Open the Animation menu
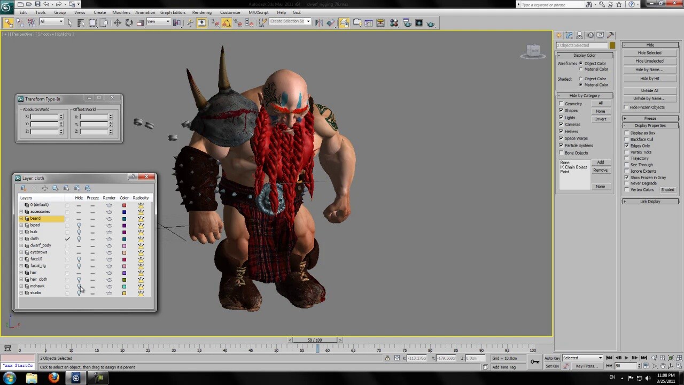This screenshot has height=385, width=684. click(145, 12)
